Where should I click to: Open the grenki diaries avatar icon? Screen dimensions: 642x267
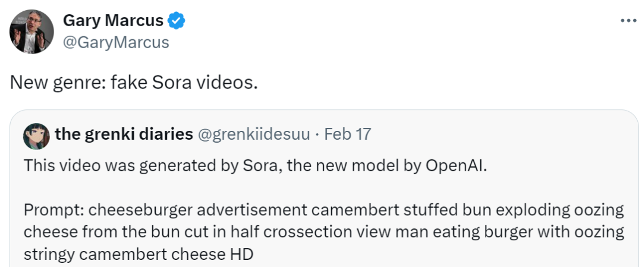pos(36,137)
